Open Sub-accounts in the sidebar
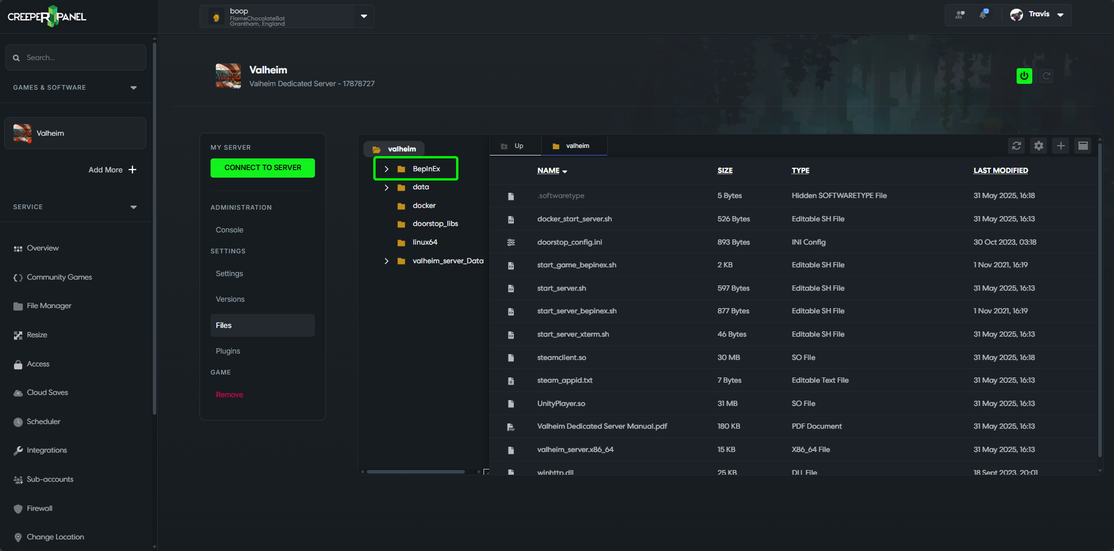Image resolution: width=1114 pixels, height=551 pixels. [44, 479]
